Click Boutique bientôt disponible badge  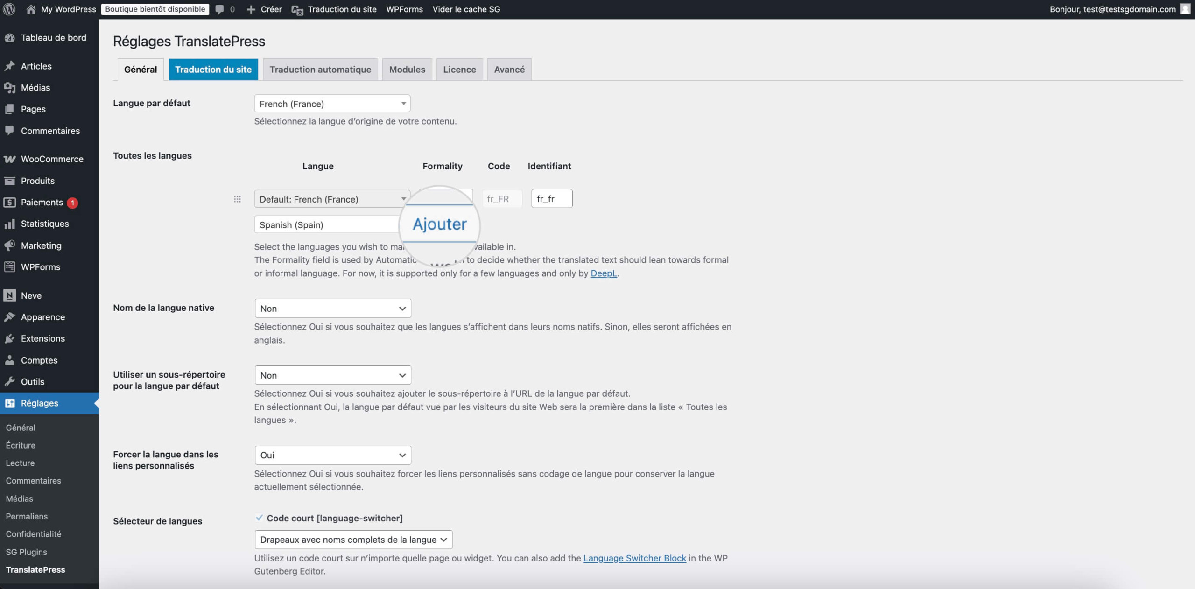155,9
